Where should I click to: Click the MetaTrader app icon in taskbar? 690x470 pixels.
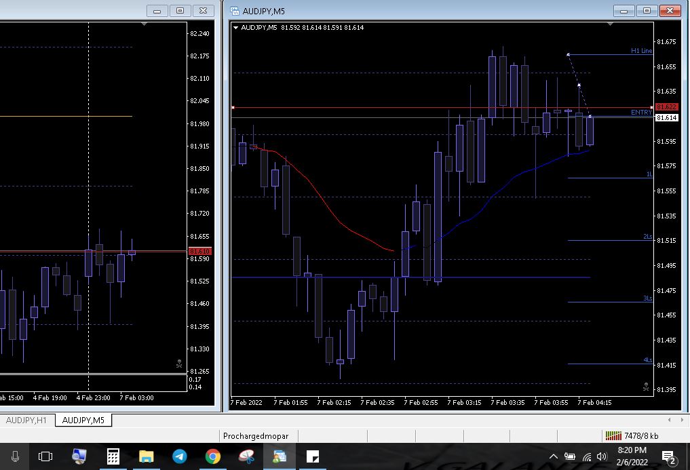coord(279,456)
